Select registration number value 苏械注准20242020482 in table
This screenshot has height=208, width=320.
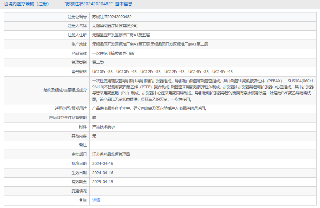112,17
